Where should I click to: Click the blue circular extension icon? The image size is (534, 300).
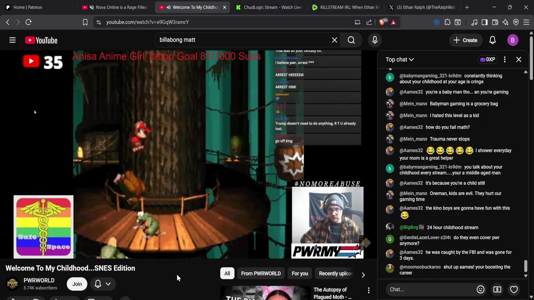(x=437, y=22)
